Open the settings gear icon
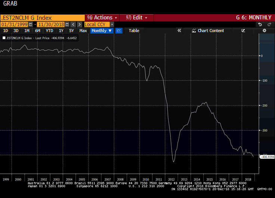Image resolution: width=275 pixels, height=198 pixels. tap(264, 31)
